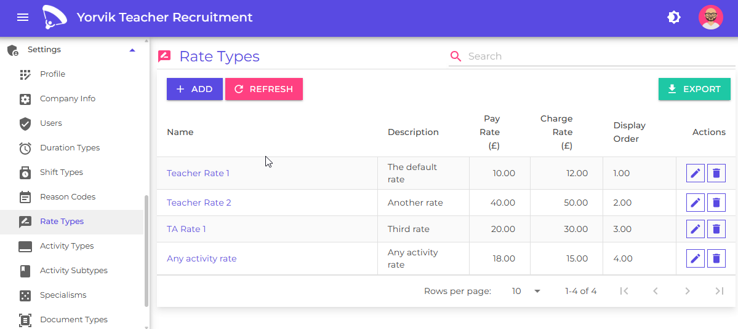The height and width of the screenshot is (329, 738).
Task: Sort by Charge Rate (£) column
Action: tap(556, 133)
